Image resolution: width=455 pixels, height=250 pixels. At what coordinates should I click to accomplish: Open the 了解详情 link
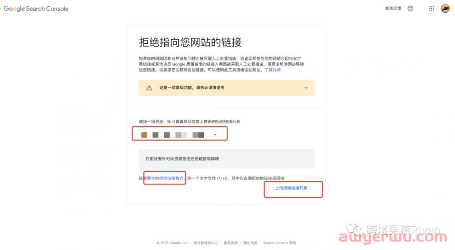[x=273, y=70]
